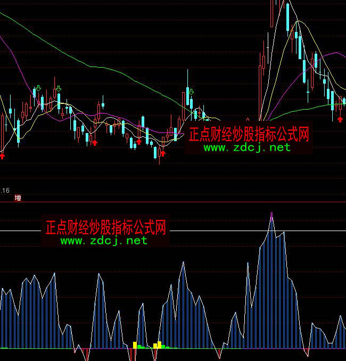Click the second green down arrow from left
Image resolution: width=346 pixels, height=361 pixels.
click(57, 88)
